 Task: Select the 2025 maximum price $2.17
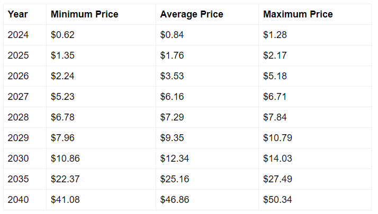point(275,55)
